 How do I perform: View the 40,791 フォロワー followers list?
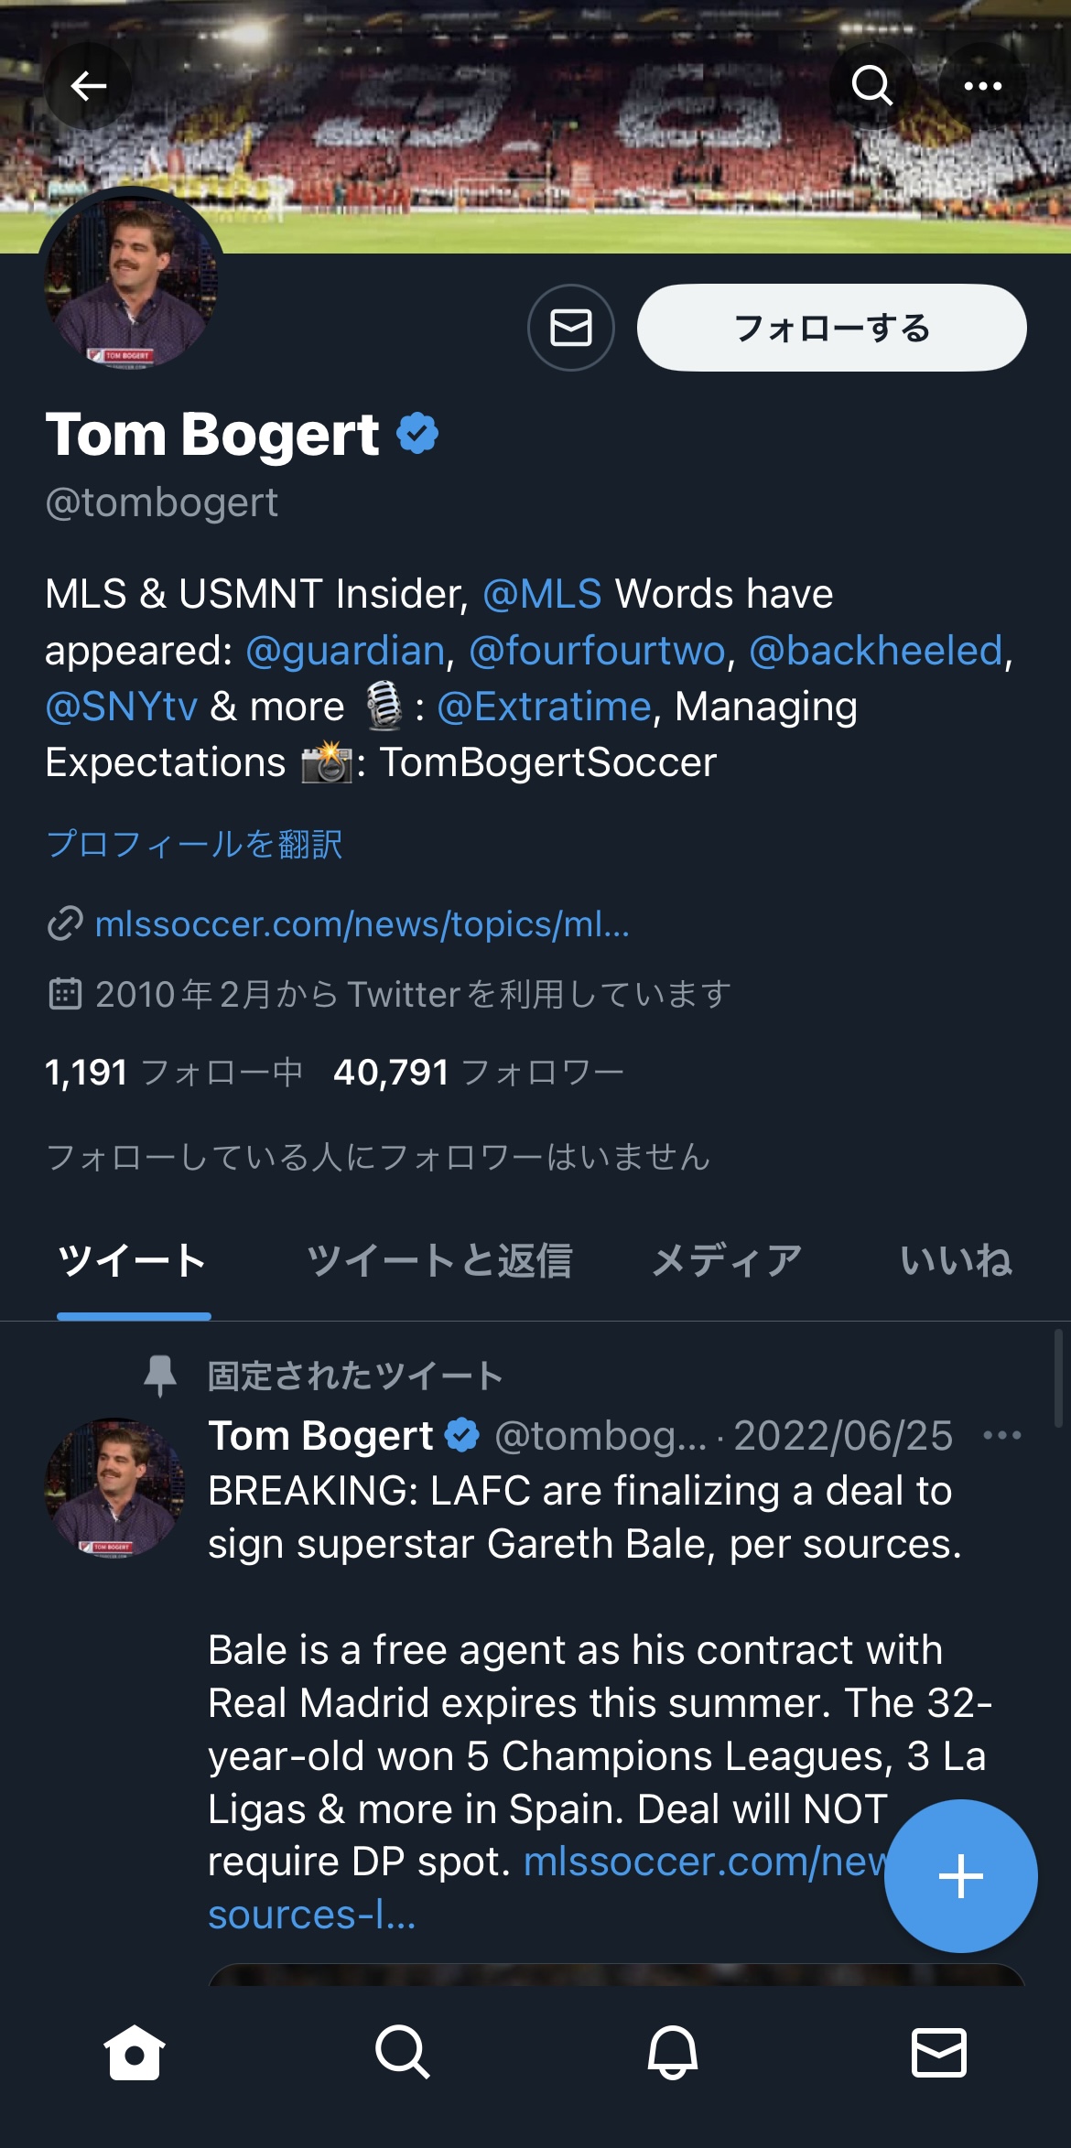(x=478, y=1072)
